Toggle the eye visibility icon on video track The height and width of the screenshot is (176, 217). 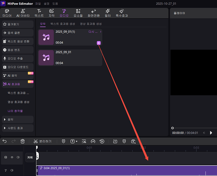point(12,158)
